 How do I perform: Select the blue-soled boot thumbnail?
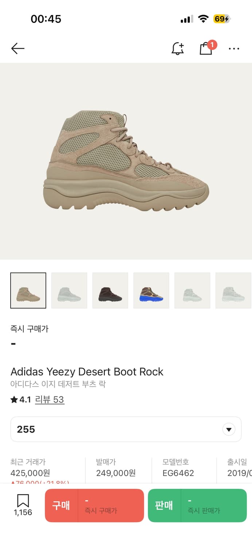coord(151,290)
